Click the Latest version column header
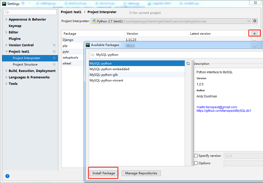The height and width of the screenshot is (183, 263). [220, 34]
